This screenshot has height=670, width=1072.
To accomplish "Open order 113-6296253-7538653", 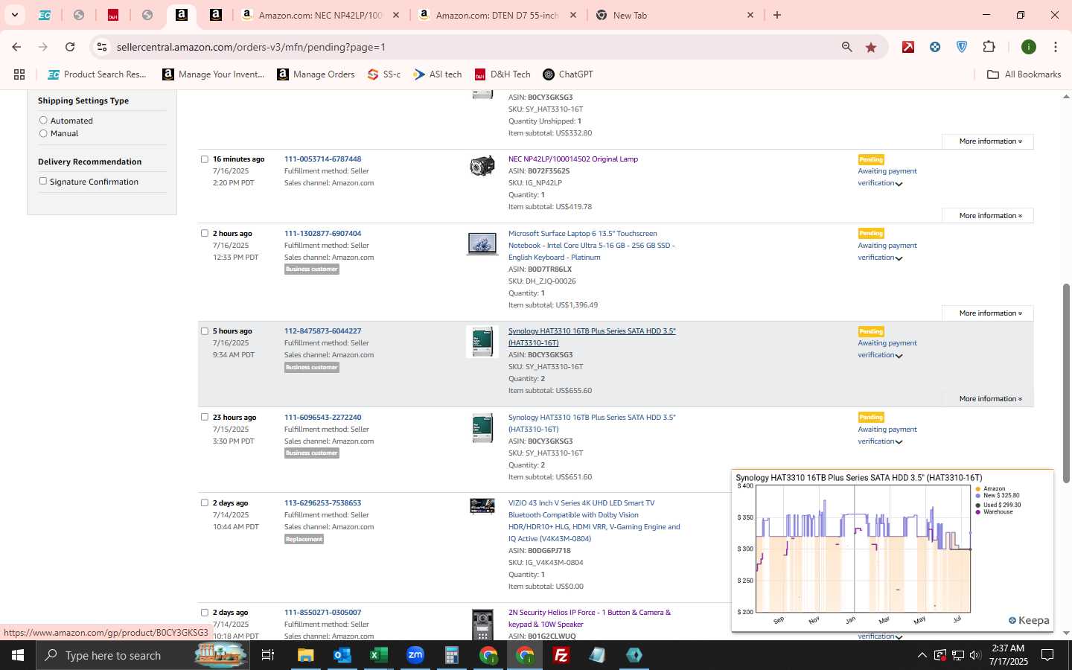I will pyautogui.click(x=322, y=502).
